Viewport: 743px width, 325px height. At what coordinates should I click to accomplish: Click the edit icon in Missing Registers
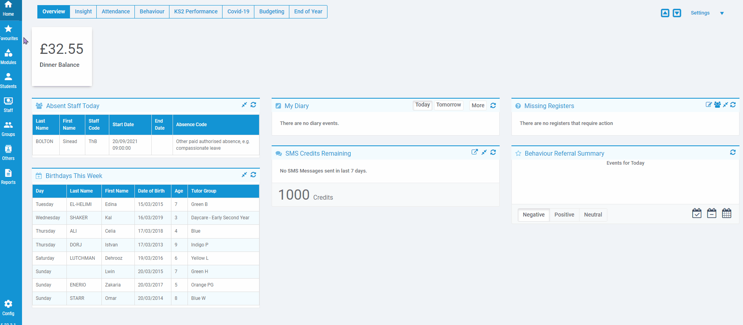(x=708, y=105)
